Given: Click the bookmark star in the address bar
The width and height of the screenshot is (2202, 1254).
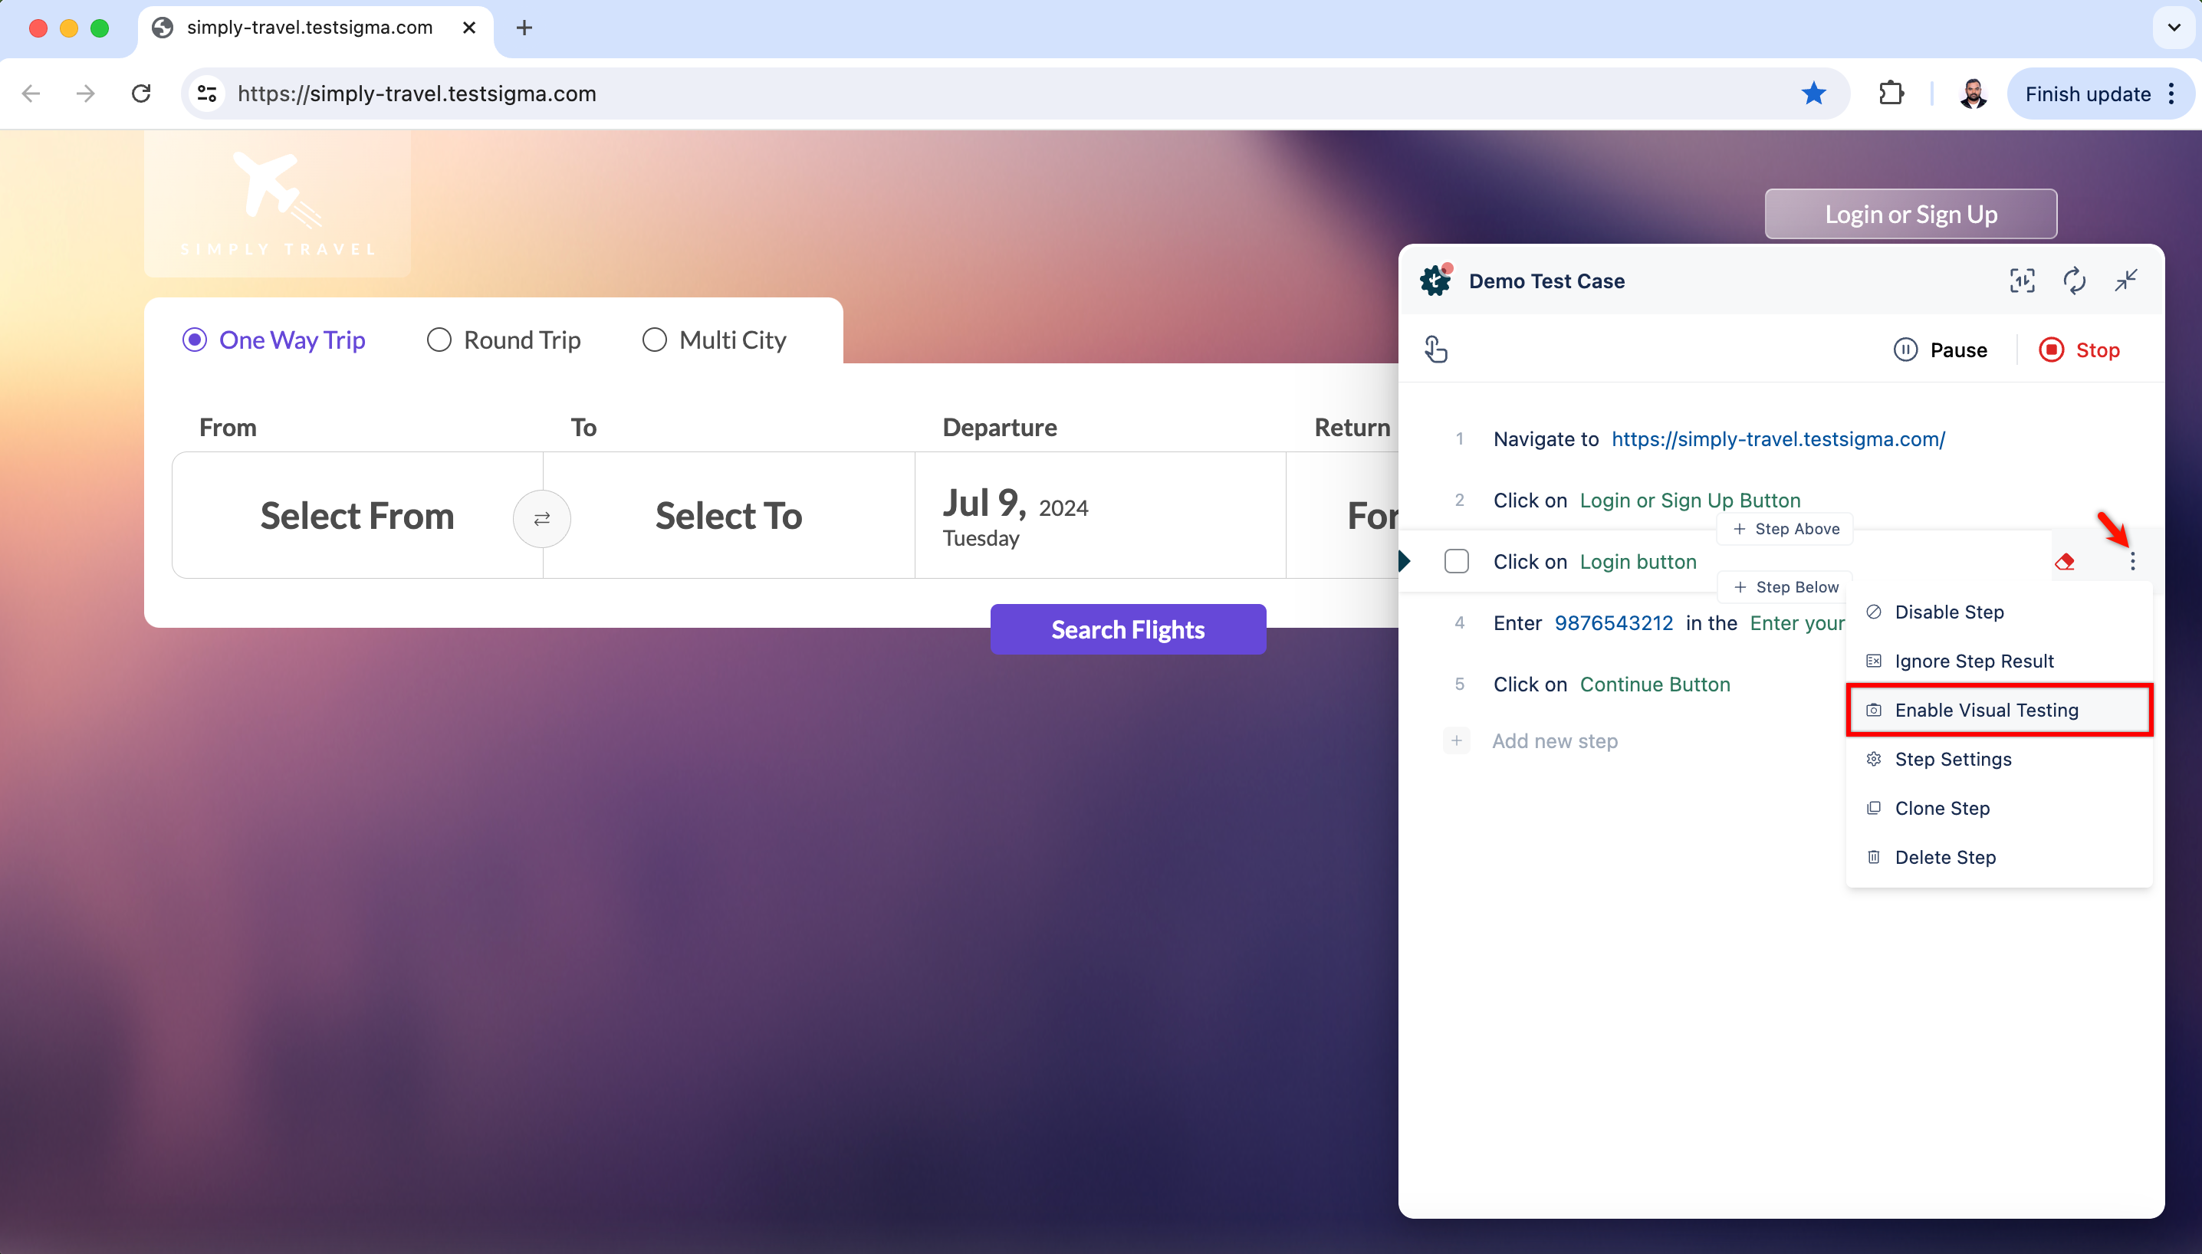Looking at the screenshot, I should click(1813, 93).
